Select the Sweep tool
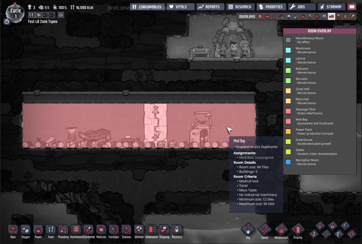This screenshot has width=362, height=244. (320, 226)
